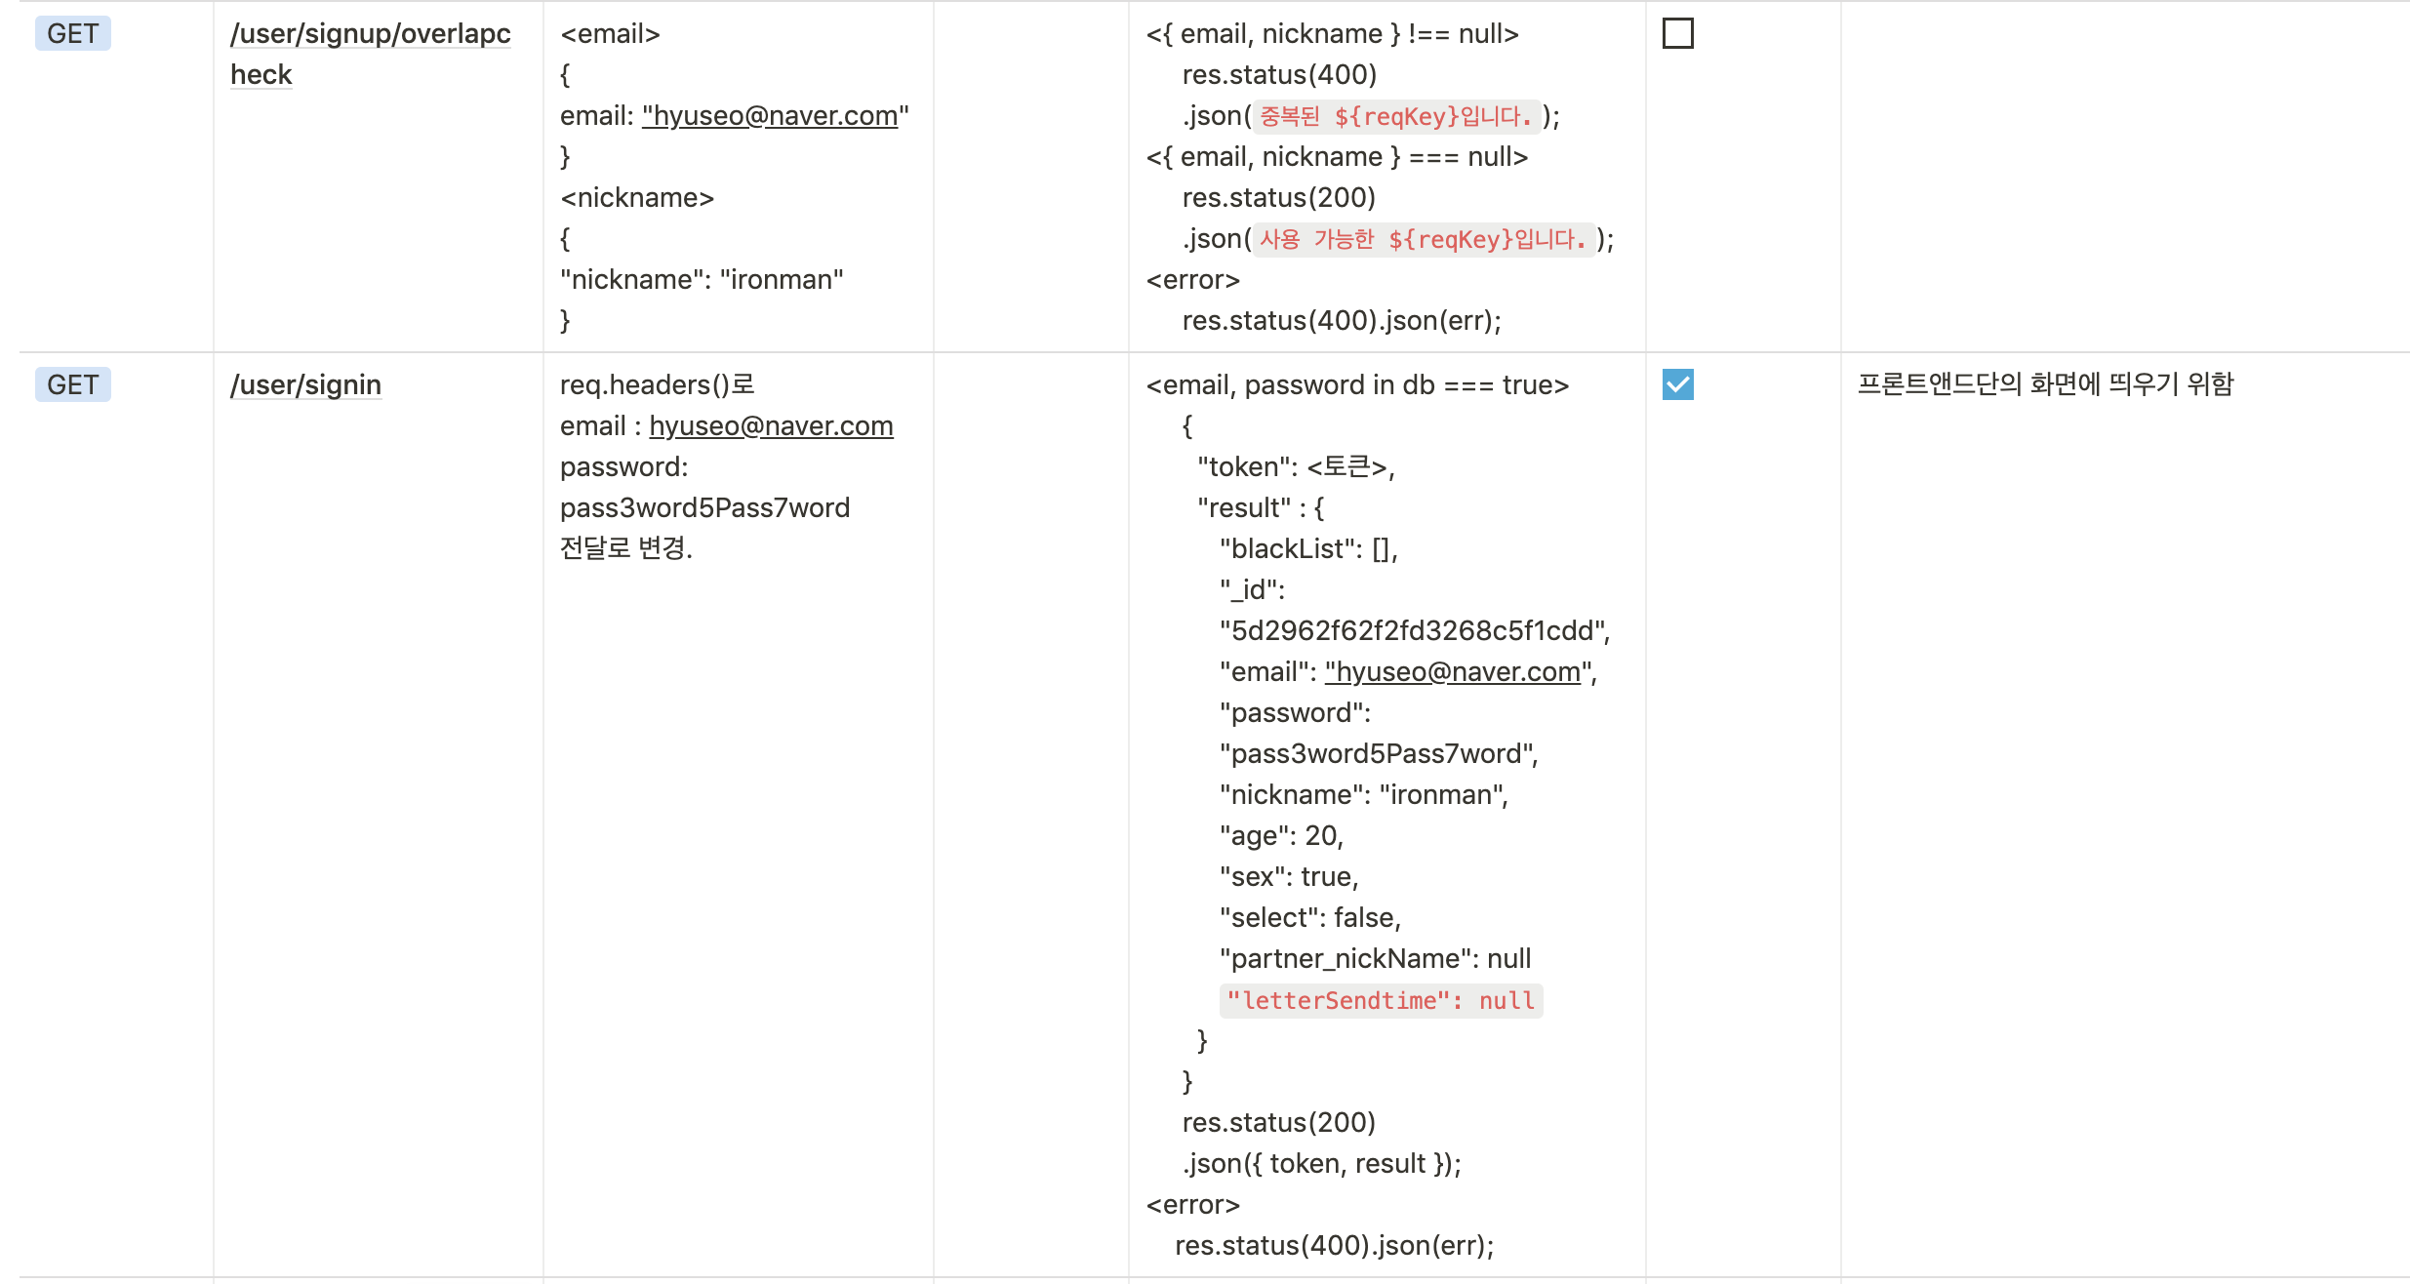Viewport: 2410px width, 1284px height.
Task: Click the empty cell beside signin request
Action: coord(1030,810)
